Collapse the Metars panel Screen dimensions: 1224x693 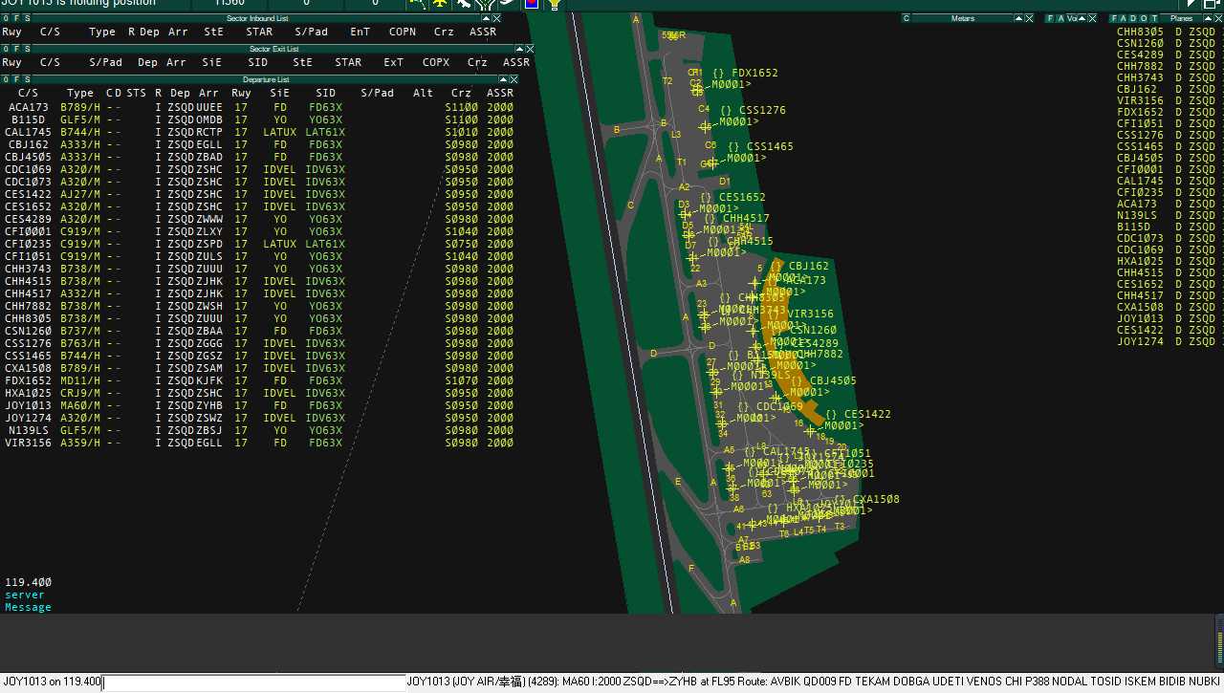tap(1018, 18)
